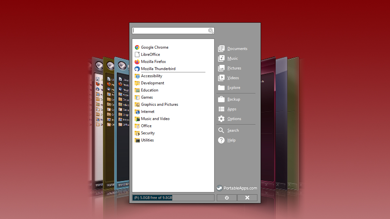The height and width of the screenshot is (219, 390).
Task: Open the Help menu
Action: tap(231, 140)
